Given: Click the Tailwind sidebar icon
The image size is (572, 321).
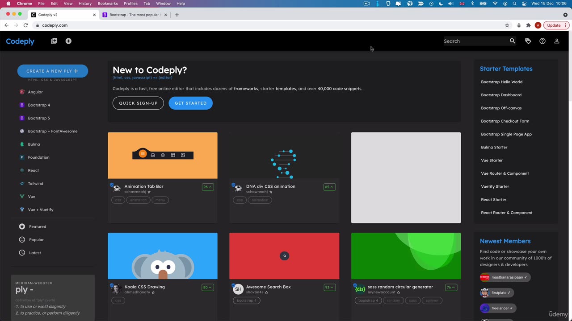Looking at the screenshot, I should (22, 183).
